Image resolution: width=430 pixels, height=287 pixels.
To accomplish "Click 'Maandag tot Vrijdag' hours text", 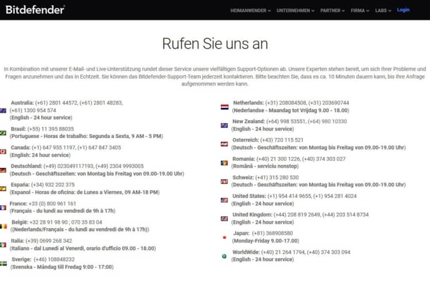I will coord(290,110).
